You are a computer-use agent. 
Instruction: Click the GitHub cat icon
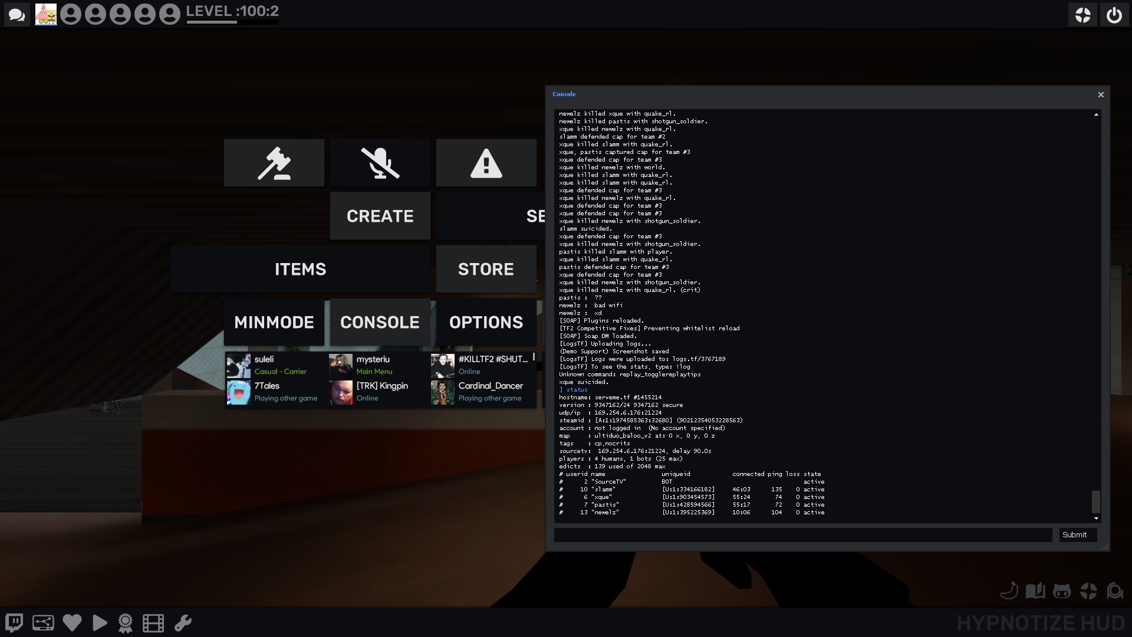[1061, 591]
